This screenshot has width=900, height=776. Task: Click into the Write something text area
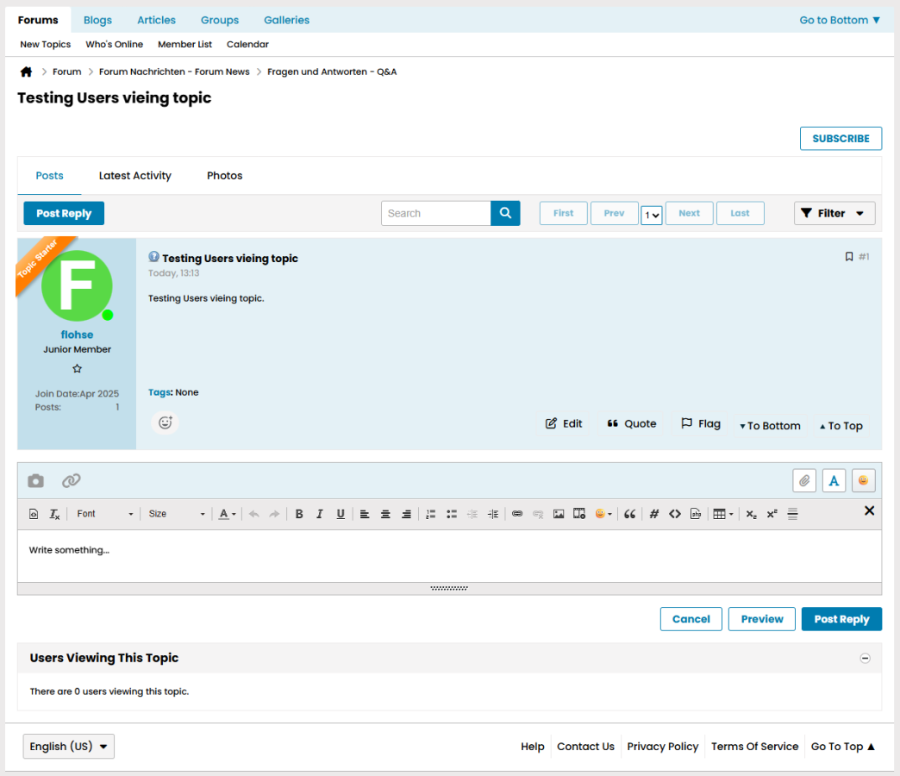tap(449, 555)
